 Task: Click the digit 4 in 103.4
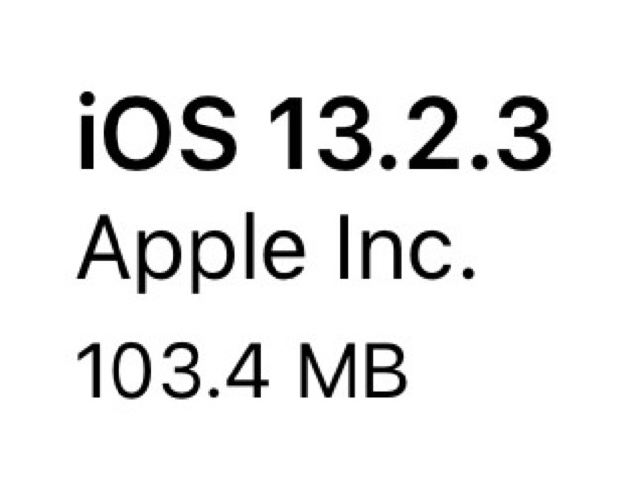pyautogui.click(x=247, y=371)
